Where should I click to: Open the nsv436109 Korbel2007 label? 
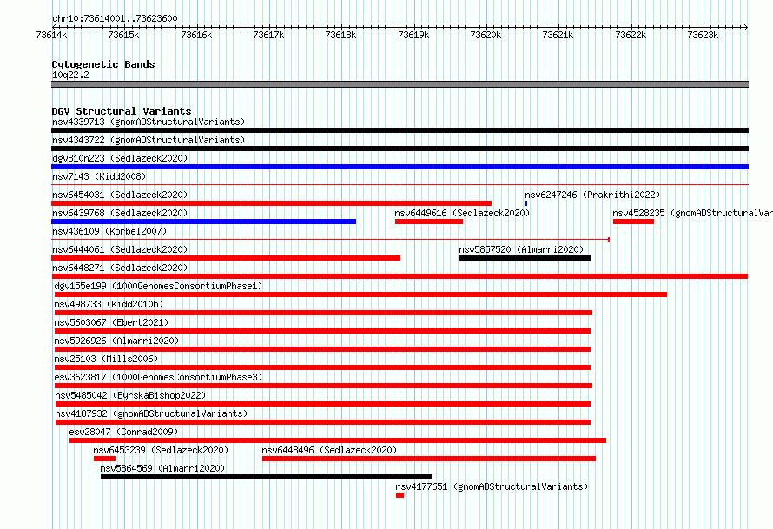[x=109, y=231]
